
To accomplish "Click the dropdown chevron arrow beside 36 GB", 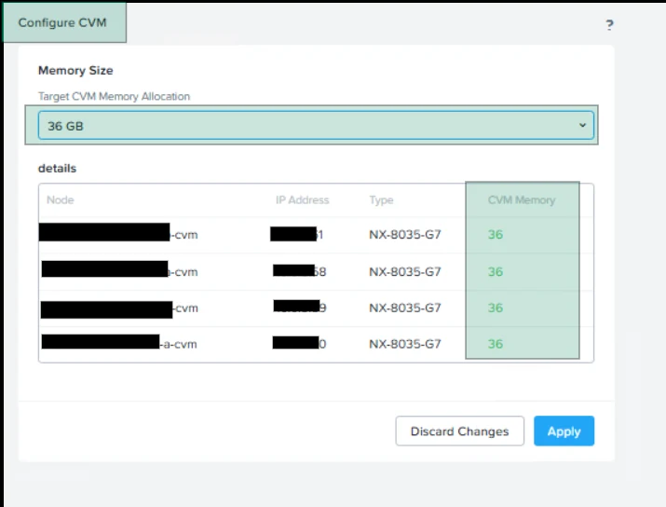I will 582,126.
